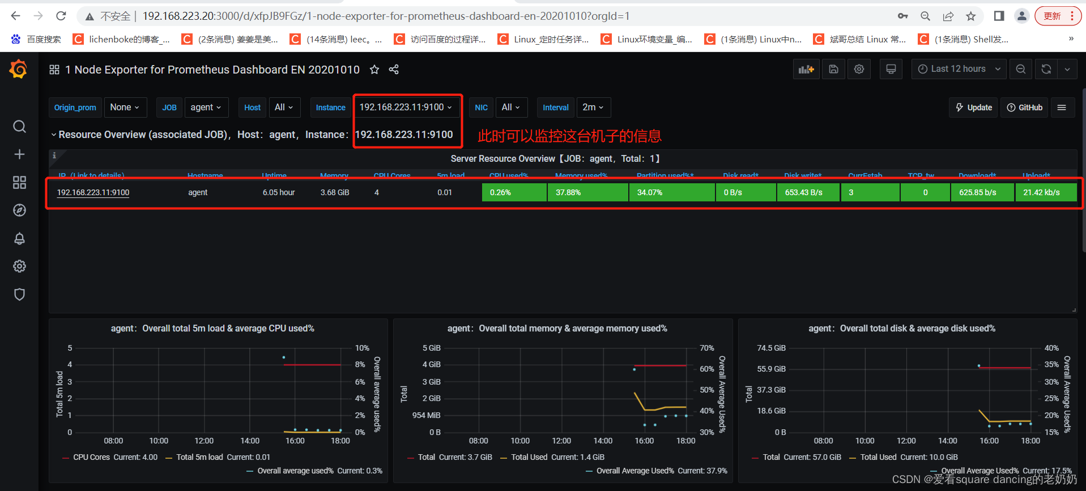Reload the browser page
1086x491 pixels.
click(x=61, y=16)
